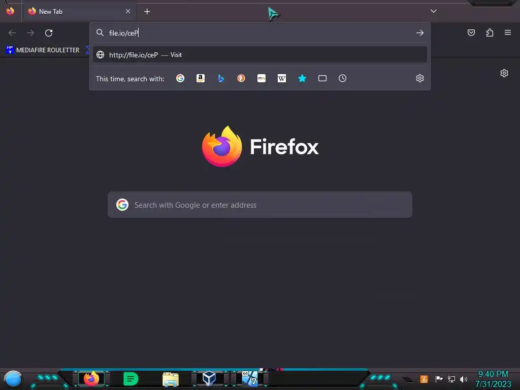This screenshot has height=390, width=520.
Task: Switch to Firefox from the taskbar
Action: [91, 378]
